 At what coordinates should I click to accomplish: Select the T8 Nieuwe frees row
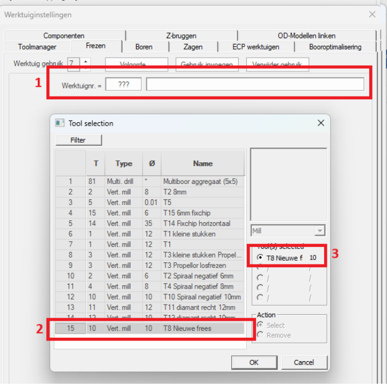point(150,329)
